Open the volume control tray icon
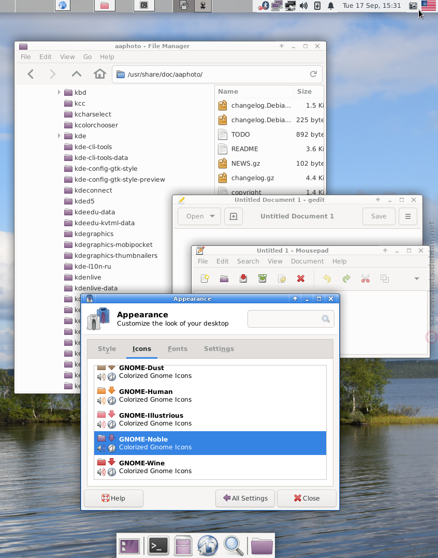438x558 pixels. (303, 6)
